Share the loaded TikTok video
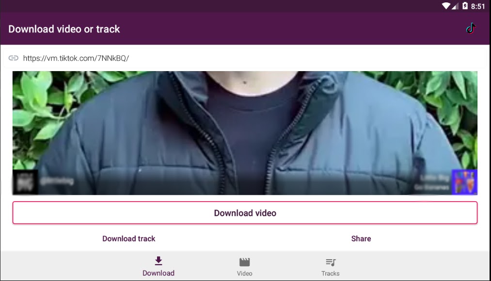 [361, 238]
